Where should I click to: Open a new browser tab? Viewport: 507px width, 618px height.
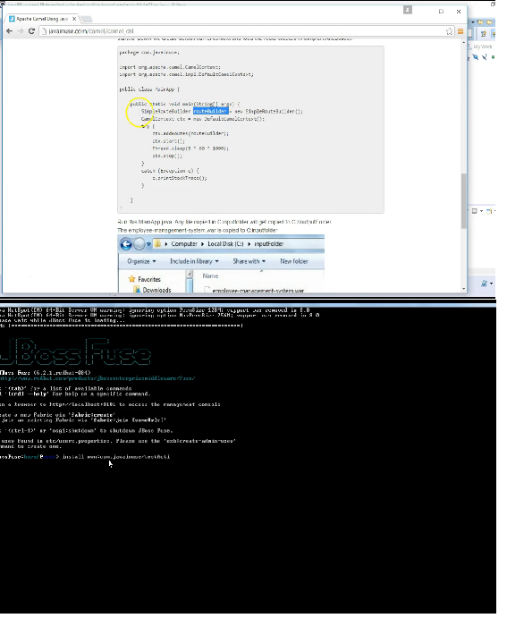87,19
